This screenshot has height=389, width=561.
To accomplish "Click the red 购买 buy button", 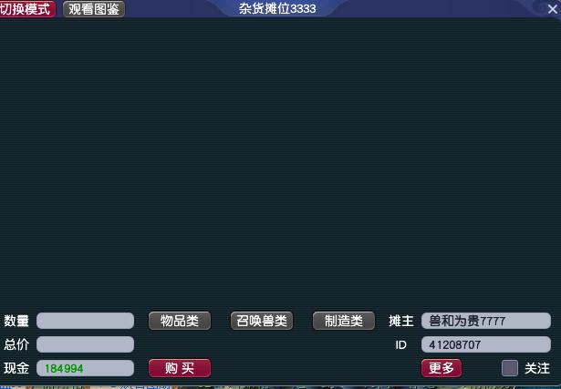I will tap(180, 368).
